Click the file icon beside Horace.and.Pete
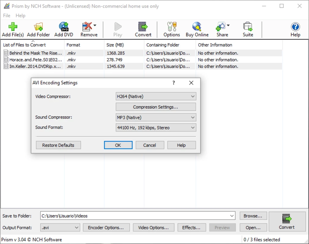 6,59
